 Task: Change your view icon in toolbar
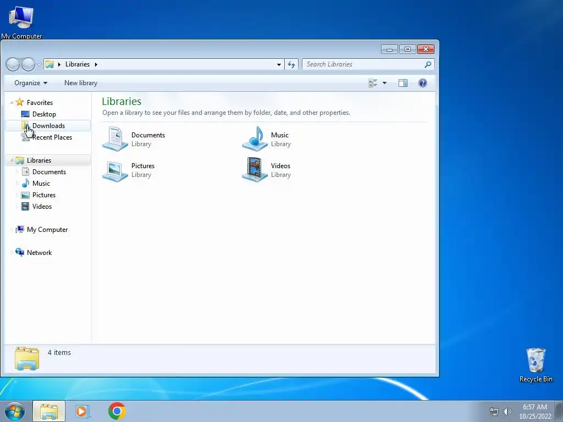click(x=373, y=84)
